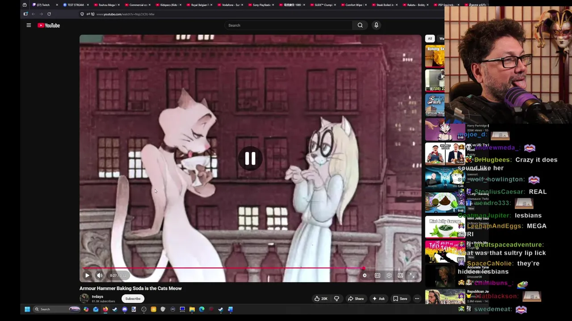572x321 pixels.
Task: Click the magnifier search button
Action: (360, 25)
